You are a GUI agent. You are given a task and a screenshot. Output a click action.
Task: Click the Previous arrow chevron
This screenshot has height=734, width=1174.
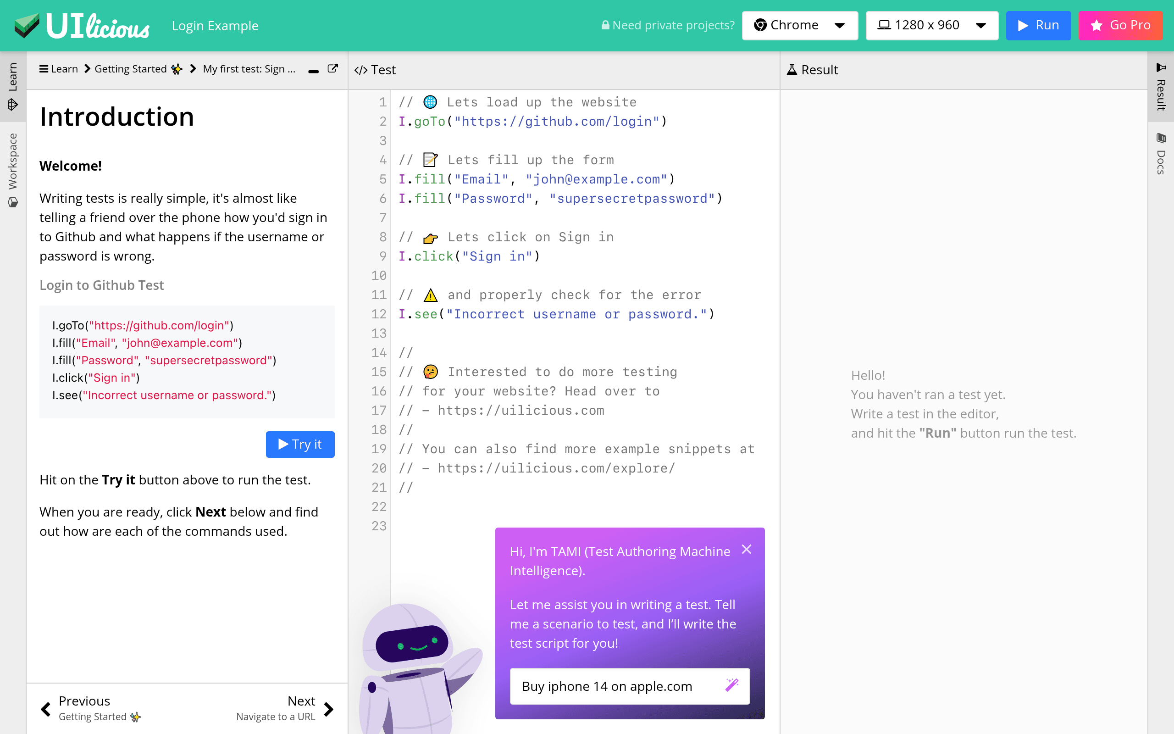pos(46,709)
